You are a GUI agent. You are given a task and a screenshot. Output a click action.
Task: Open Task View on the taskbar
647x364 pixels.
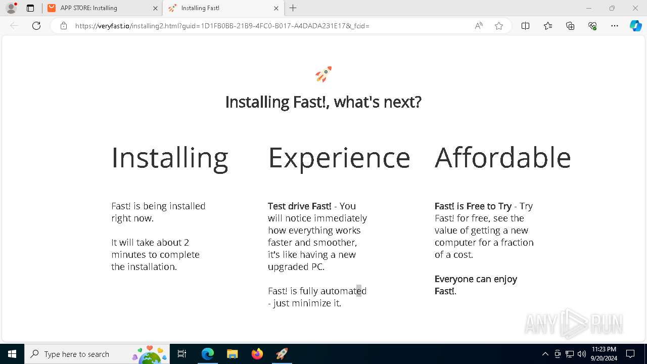click(x=182, y=354)
